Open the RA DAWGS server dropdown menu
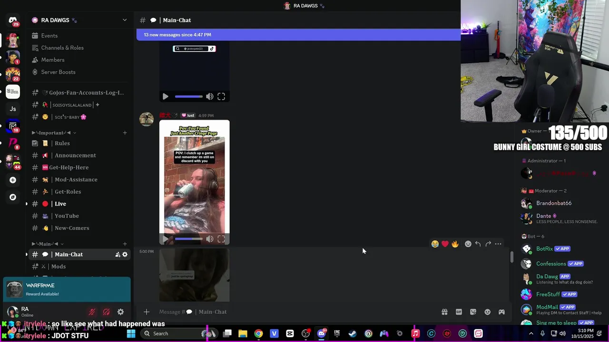609x342 pixels. click(x=125, y=20)
